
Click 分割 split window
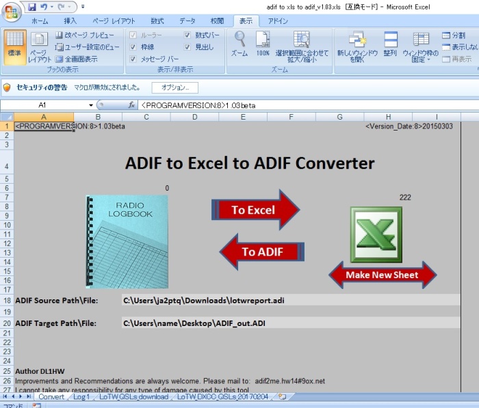click(x=454, y=36)
